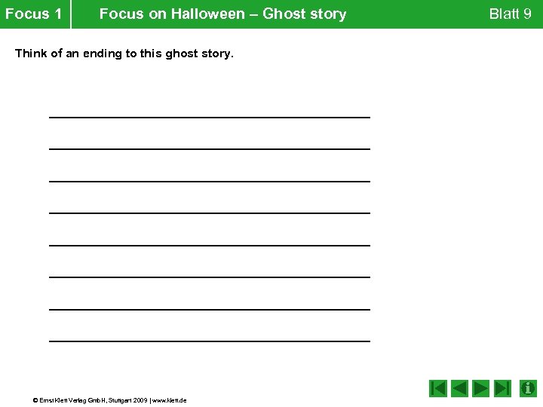Click the fourth blank writing line
The height and width of the screenshot is (407, 543).
(x=210, y=211)
